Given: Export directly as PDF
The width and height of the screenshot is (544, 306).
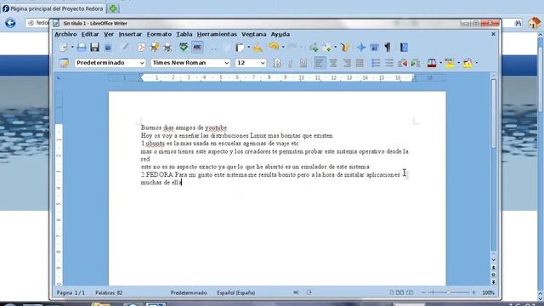Looking at the screenshot, I should click(x=141, y=48).
